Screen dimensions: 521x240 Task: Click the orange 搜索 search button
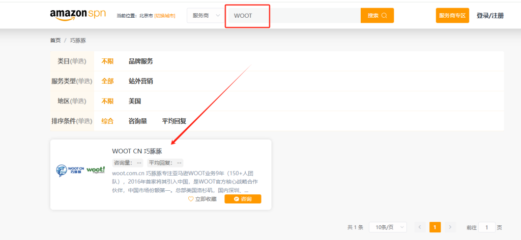coord(377,15)
